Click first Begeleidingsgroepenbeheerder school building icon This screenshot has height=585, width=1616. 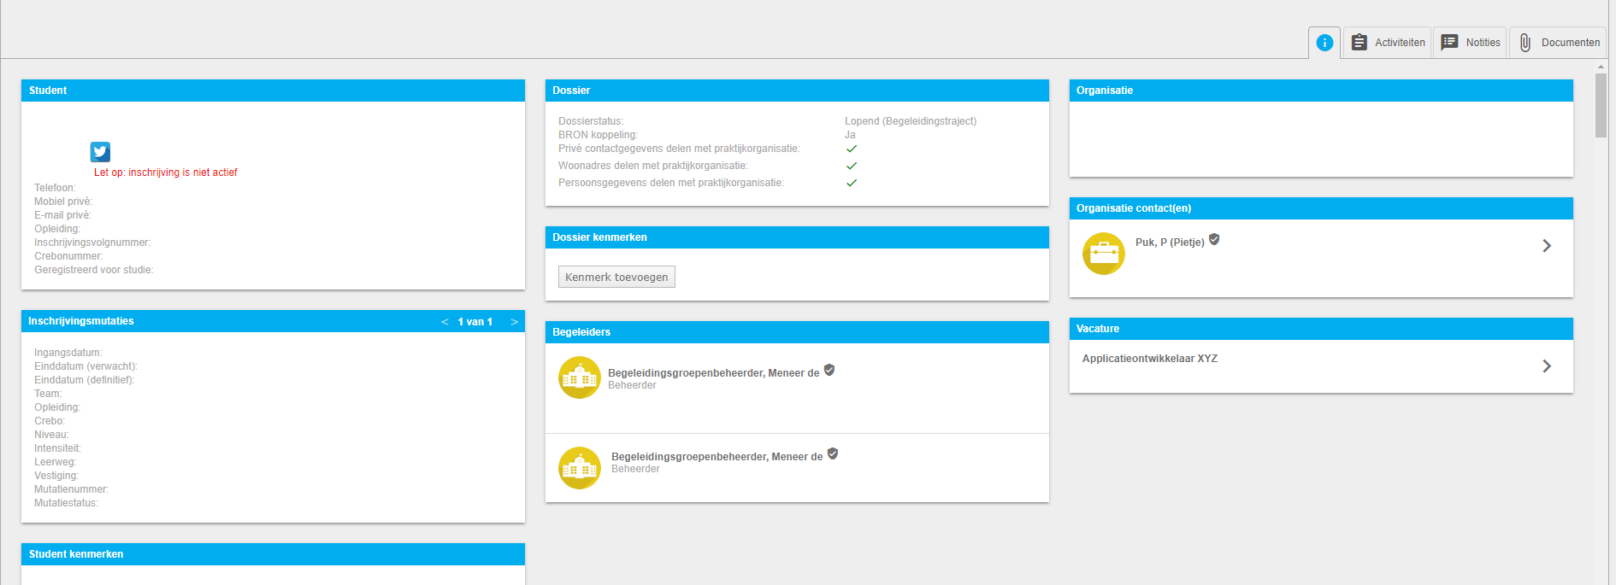click(580, 377)
